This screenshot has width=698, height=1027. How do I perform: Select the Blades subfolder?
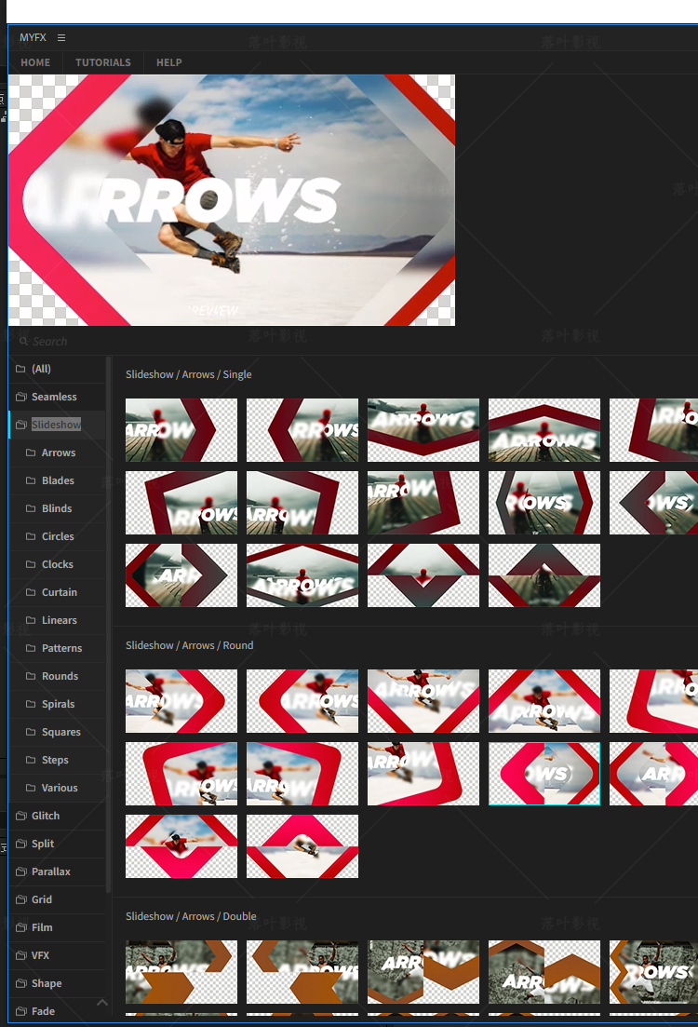[58, 480]
